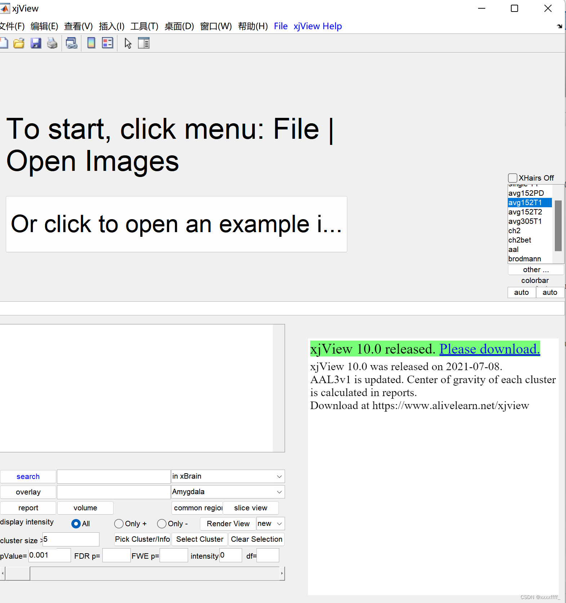Click the Render View button
This screenshot has width=566, height=603.
click(x=228, y=524)
